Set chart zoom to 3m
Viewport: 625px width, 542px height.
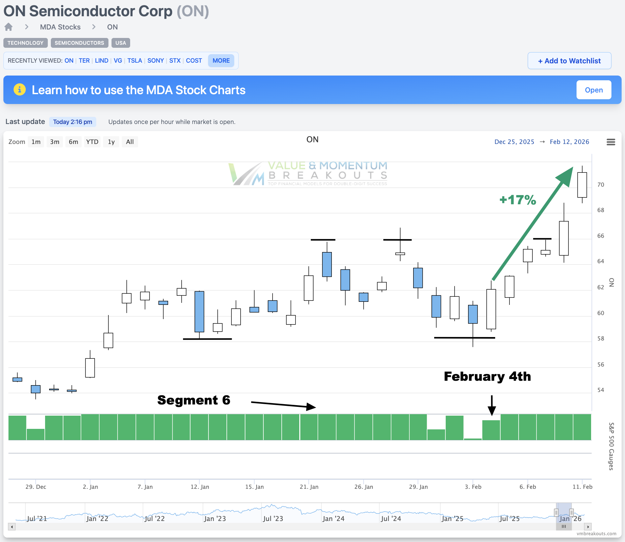(55, 142)
